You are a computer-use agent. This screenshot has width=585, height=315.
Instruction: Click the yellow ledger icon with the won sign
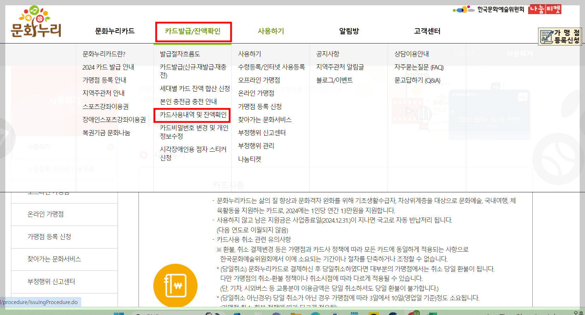tap(175, 286)
